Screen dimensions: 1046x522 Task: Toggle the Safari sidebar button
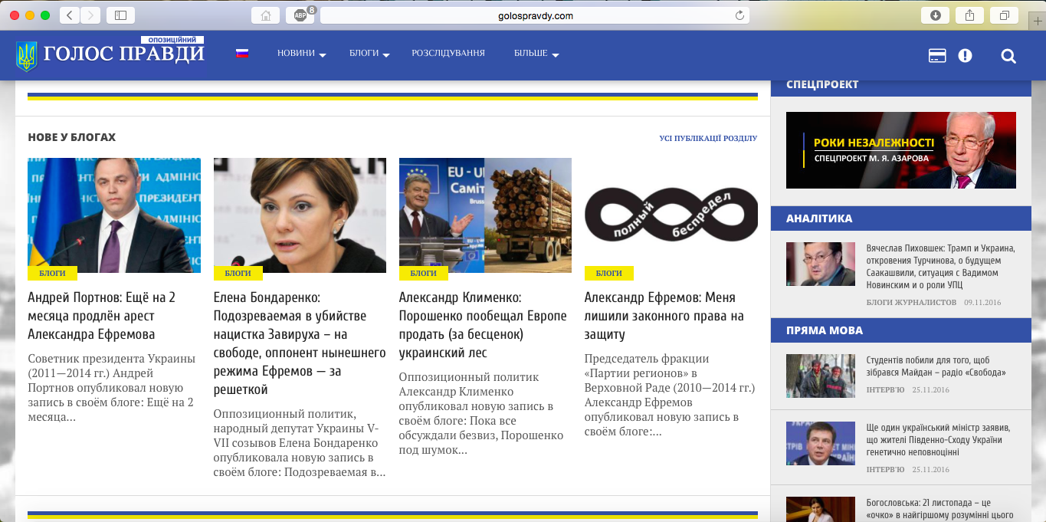(x=120, y=15)
